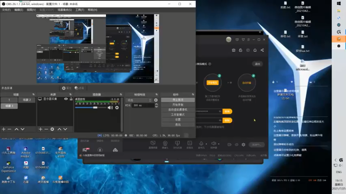This screenshot has width=346, height=194.
Task: Click the 设置 button in controls
Action: (178, 119)
